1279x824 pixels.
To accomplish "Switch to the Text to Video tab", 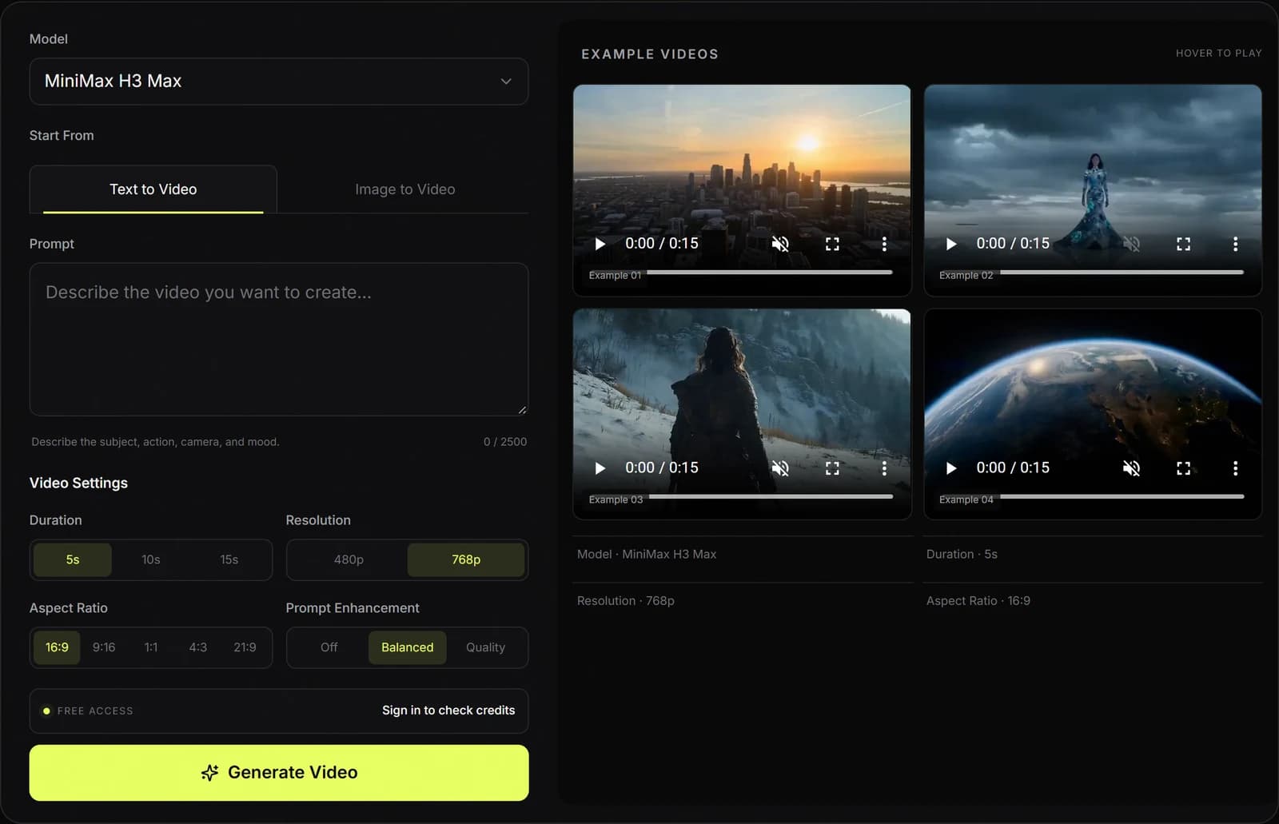I will (153, 189).
